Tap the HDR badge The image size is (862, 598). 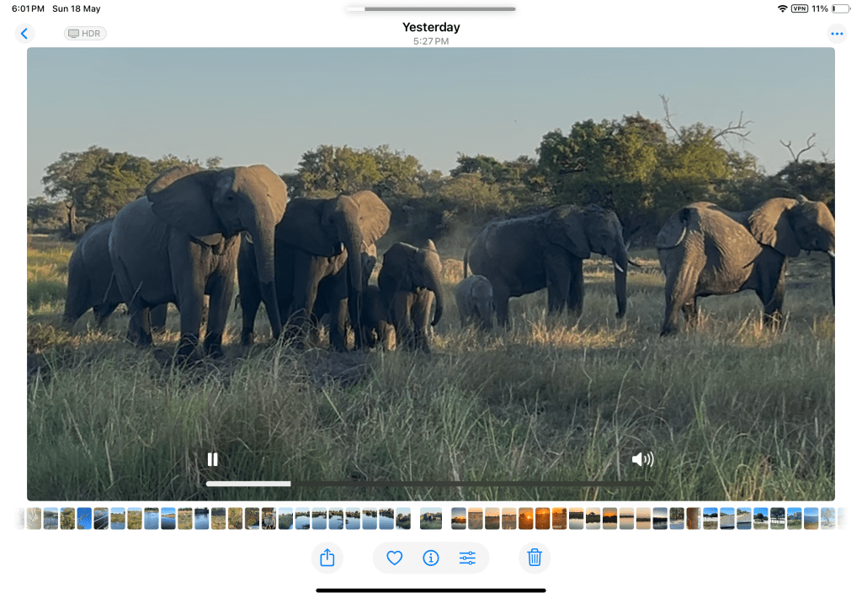pyautogui.click(x=85, y=34)
